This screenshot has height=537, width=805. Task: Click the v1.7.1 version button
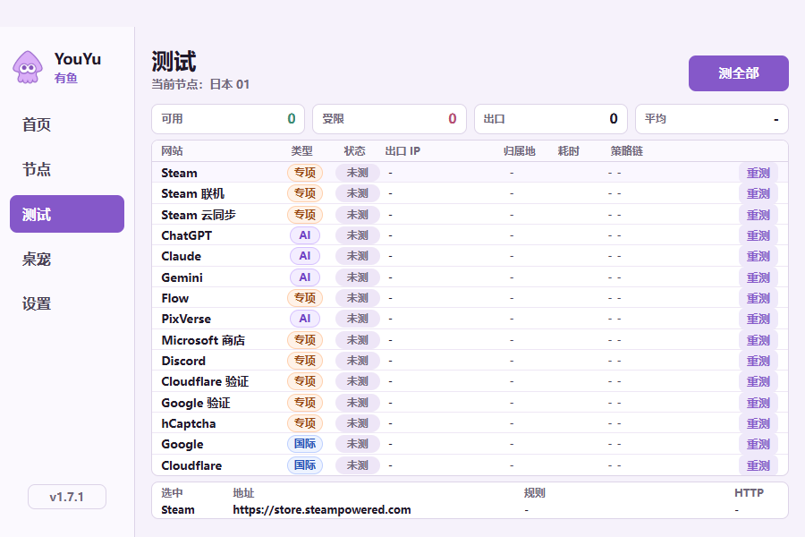coord(67,497)
